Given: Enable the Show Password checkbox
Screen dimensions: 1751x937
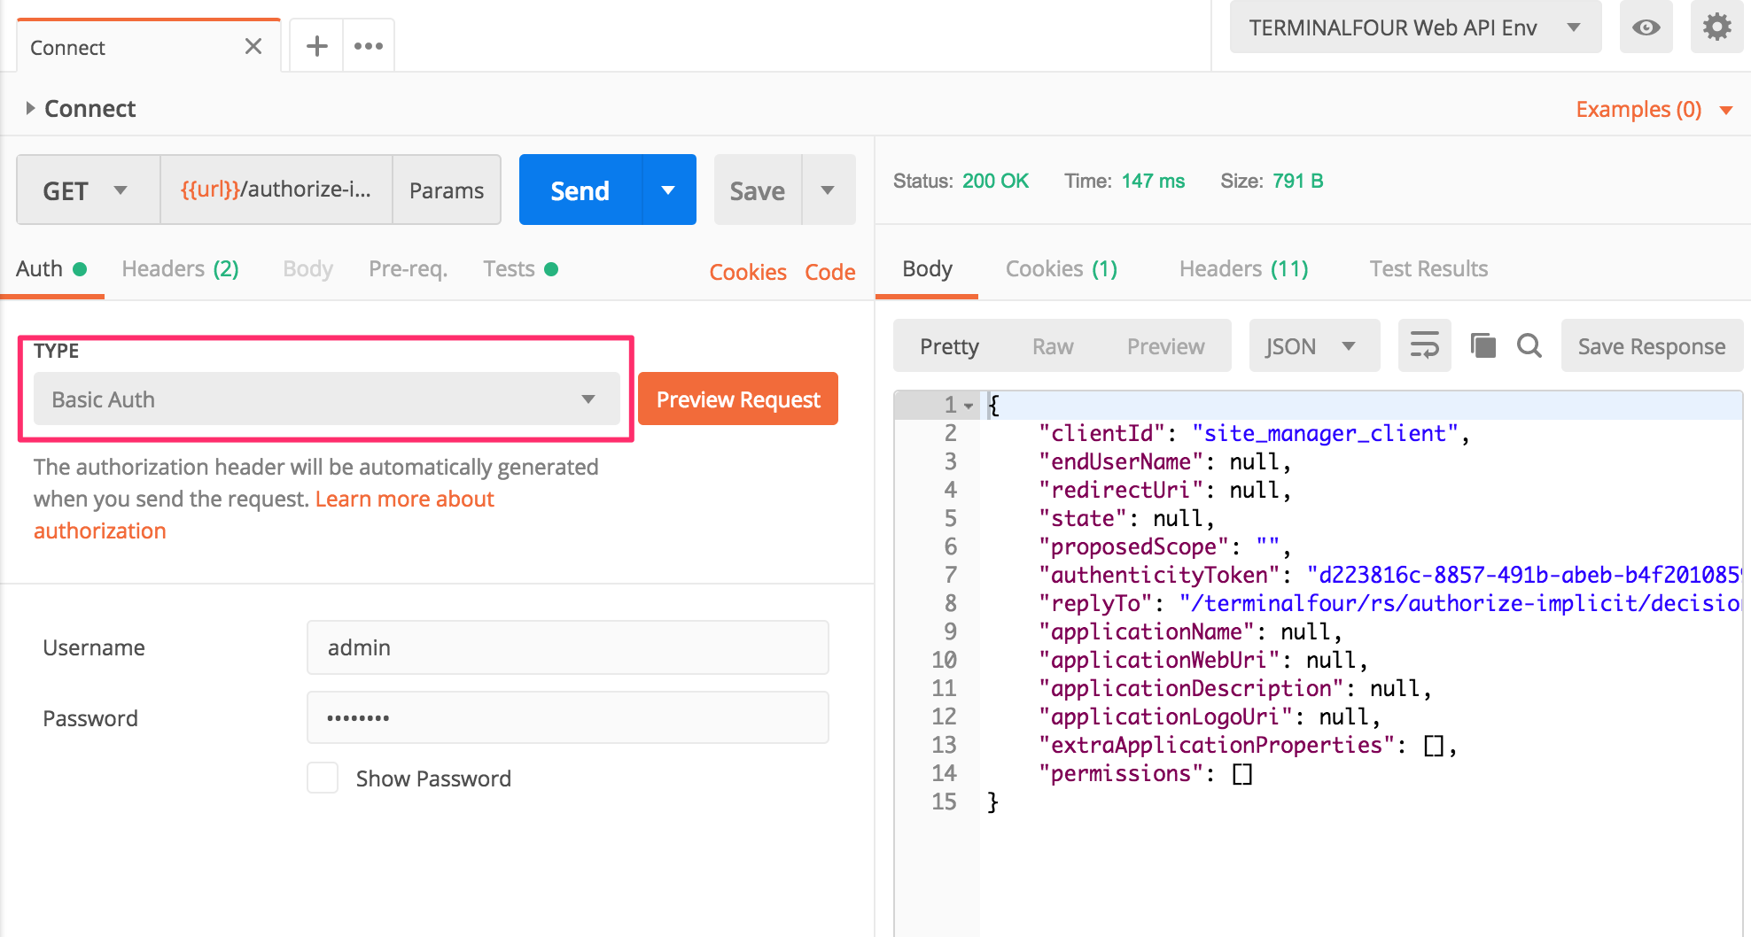Looking at the screenshot, I should [x=323, y=778].
